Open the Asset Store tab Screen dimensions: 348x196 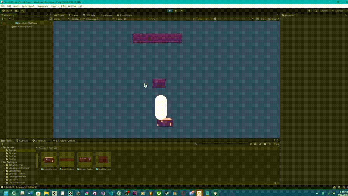point(124,15)
